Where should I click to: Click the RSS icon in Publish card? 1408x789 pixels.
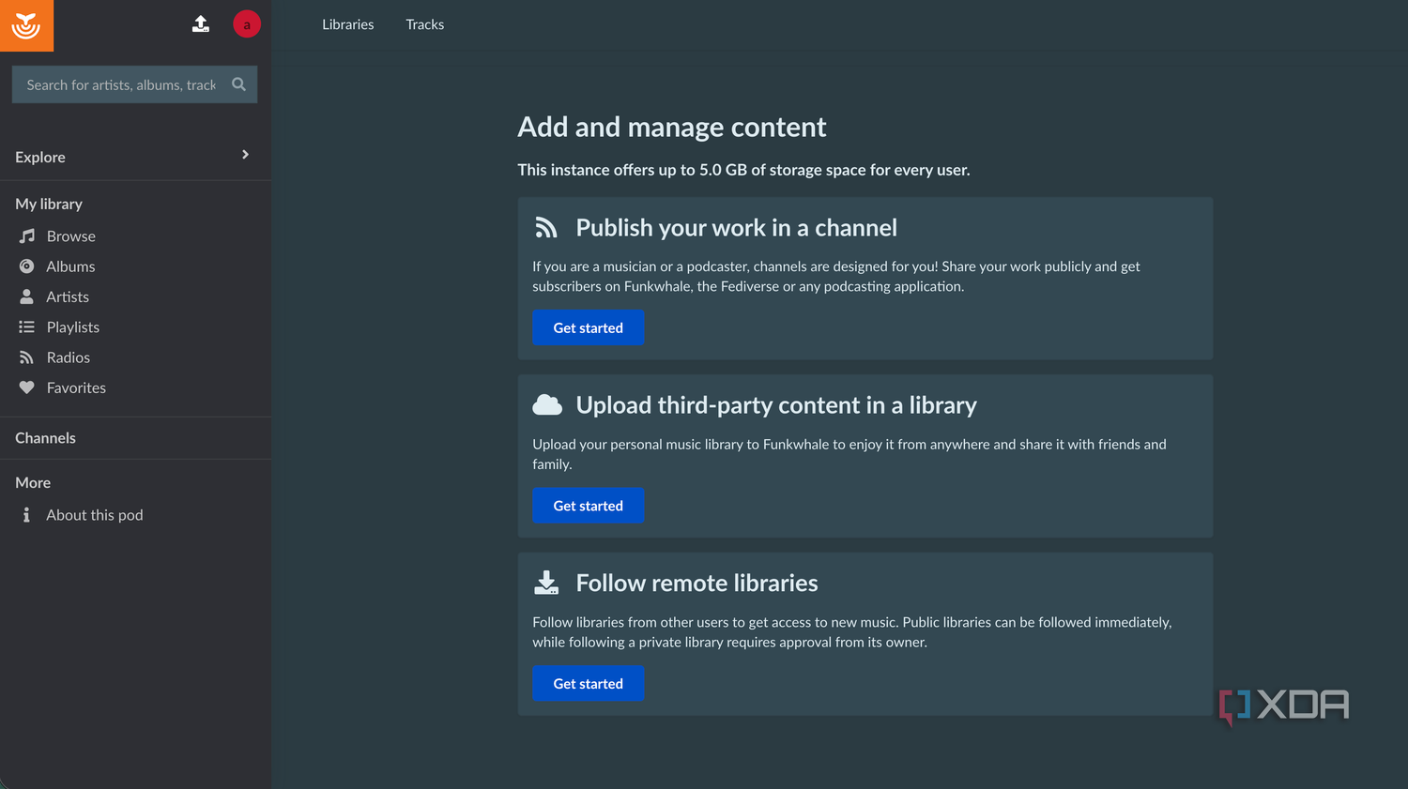[x=546, y=228]
